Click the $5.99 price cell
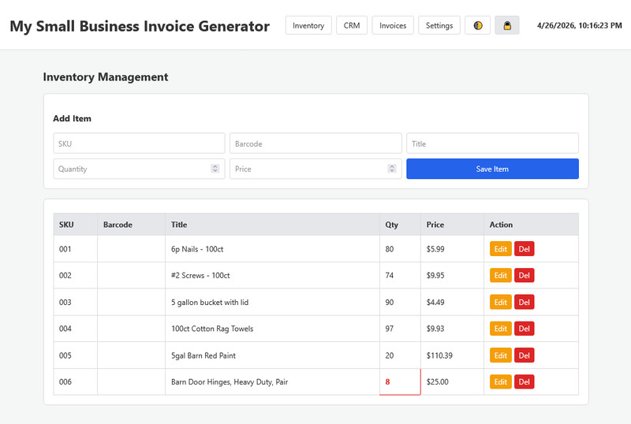The width and height of the screenshot is (631, 424). tap(452, 248)
